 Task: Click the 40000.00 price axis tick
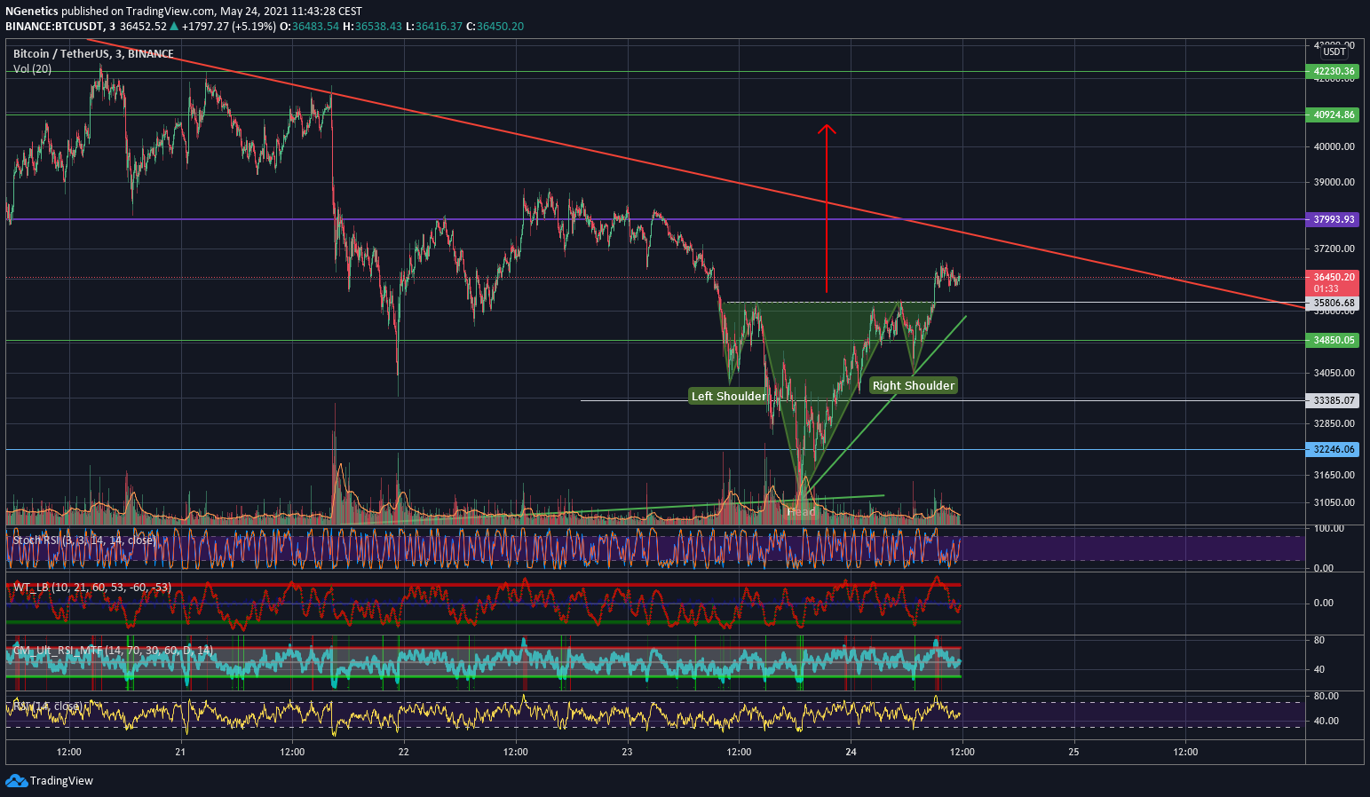pos(1334,146)
